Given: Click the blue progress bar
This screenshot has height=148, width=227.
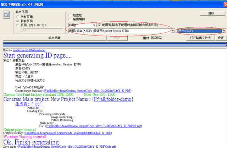Looking at the screenshot, I should 113,45.
